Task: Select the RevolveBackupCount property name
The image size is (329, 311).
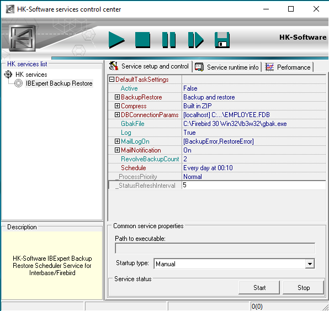Action: 150,159
